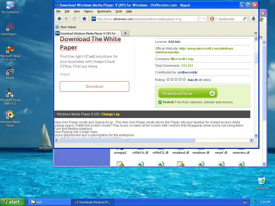Click the search magnifier in DuckDuckGo box

[x=244, y=19]
